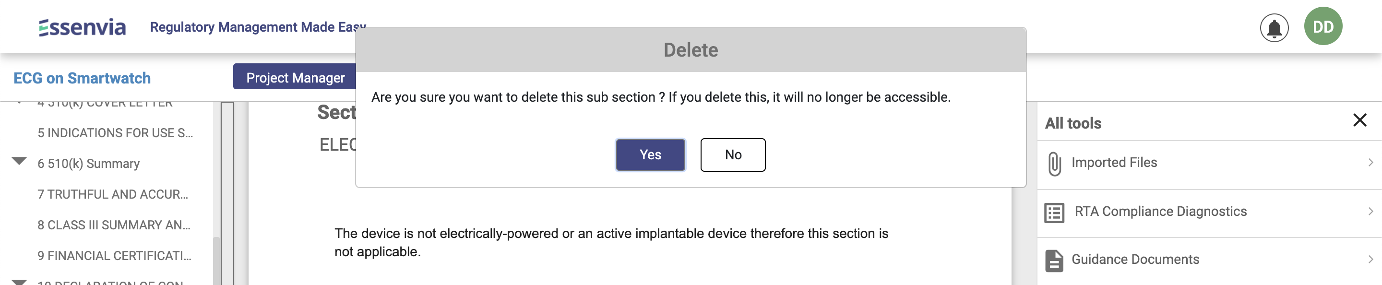Click the Essenvia logo
Screen dimensions: 1382x285
(82, 27)
